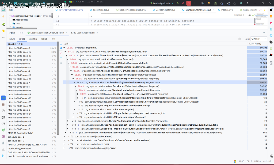This screenshot has height=165, width=274.
Task: Toggle reader mode label in editor
Action: (239, 15)
